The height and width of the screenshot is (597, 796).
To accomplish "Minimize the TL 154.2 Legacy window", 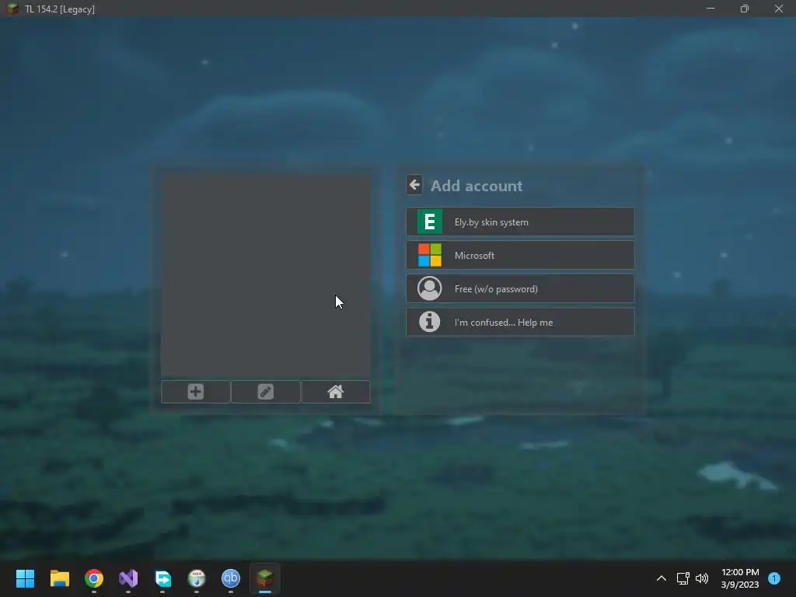I will [710, 9].
